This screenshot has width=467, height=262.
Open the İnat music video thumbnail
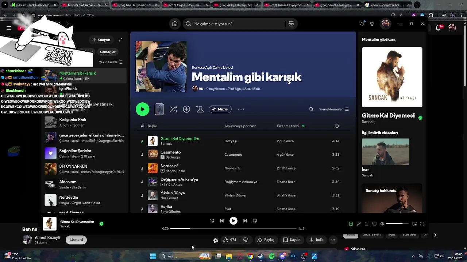[385, 152]
